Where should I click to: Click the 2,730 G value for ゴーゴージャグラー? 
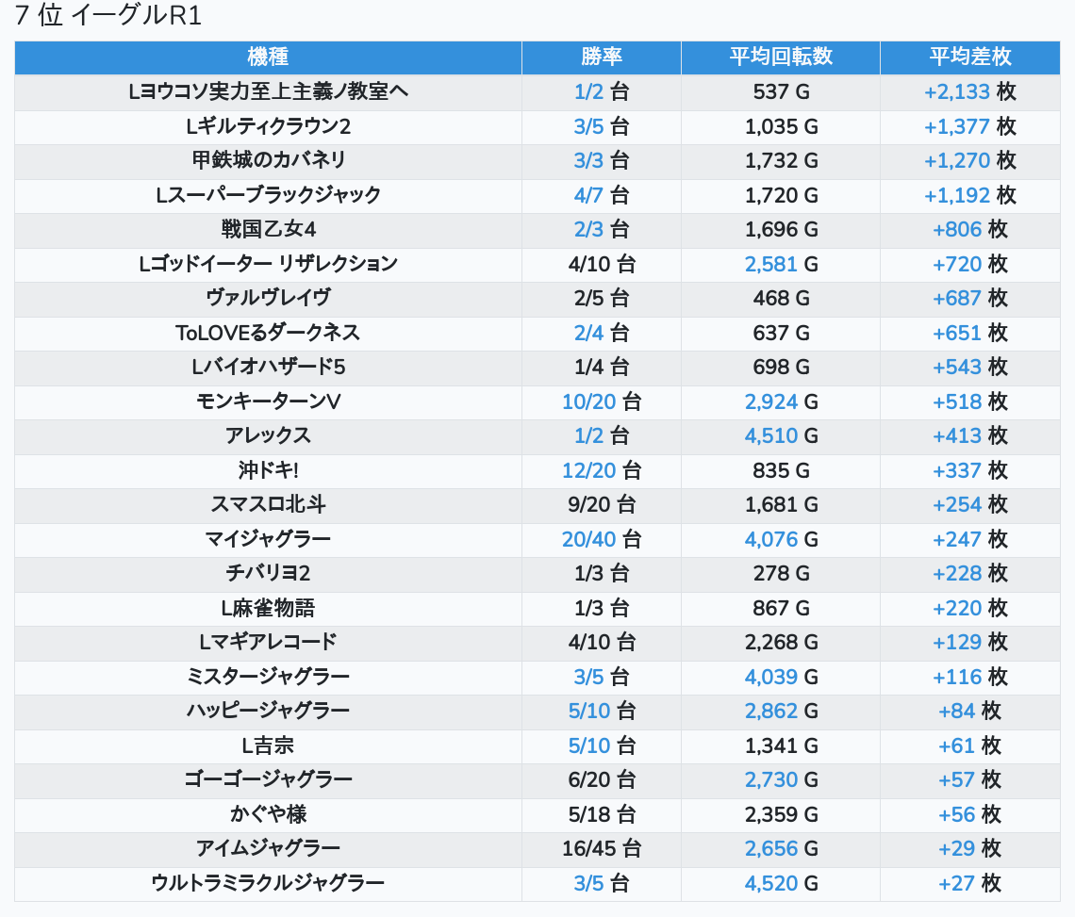(x=781, y=780)
